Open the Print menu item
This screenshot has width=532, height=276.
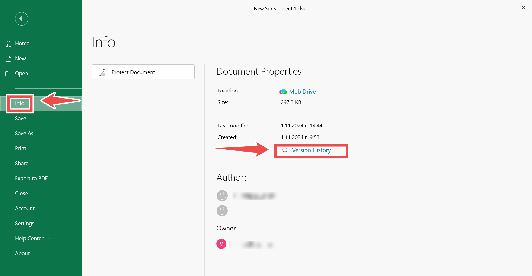[x=21, y=148]
